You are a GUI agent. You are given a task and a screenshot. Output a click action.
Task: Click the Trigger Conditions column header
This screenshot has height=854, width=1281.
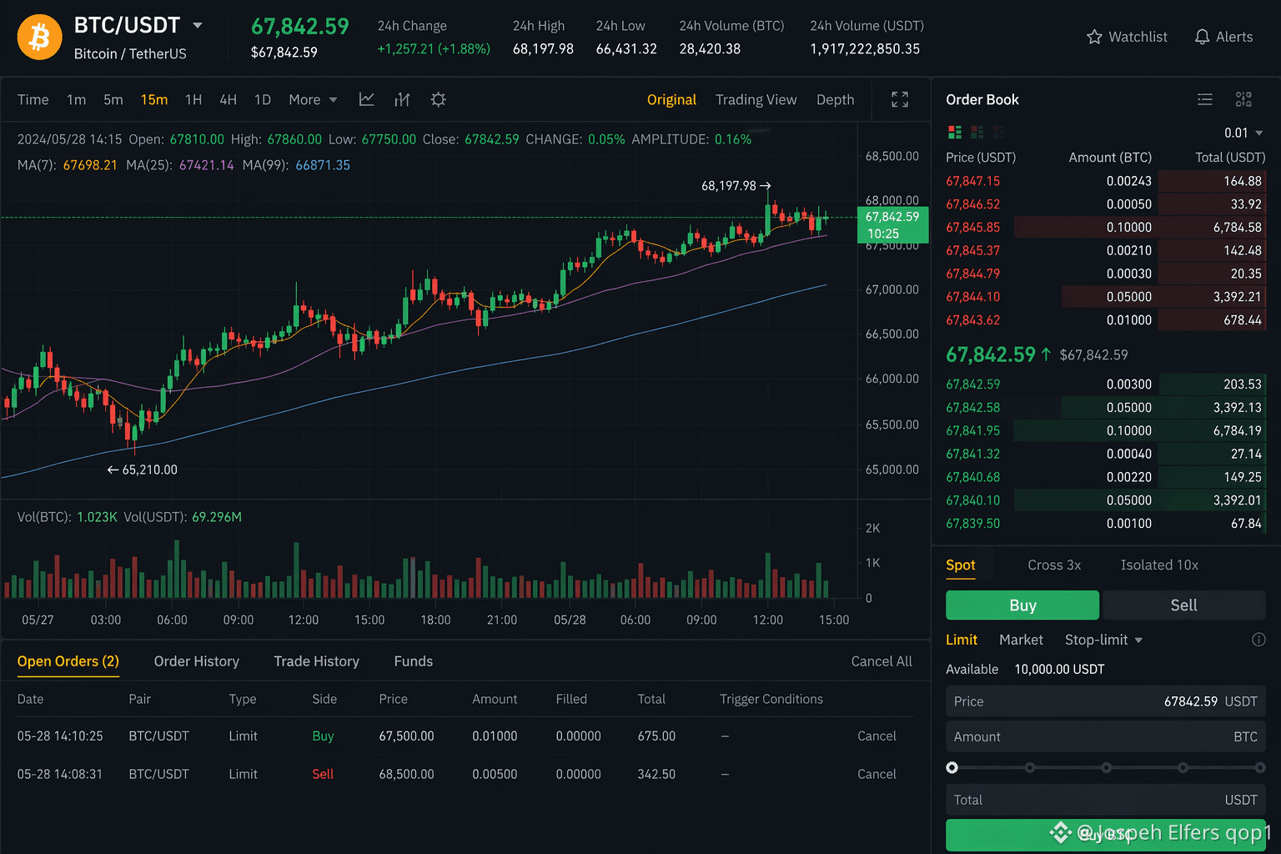(771, 699)
